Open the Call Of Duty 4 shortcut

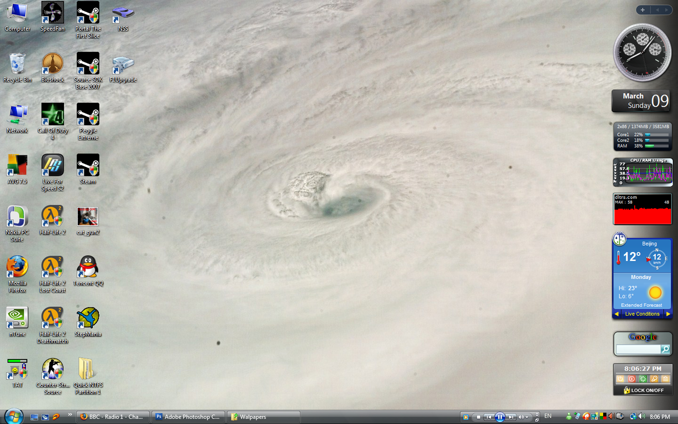tap(52, 115)
